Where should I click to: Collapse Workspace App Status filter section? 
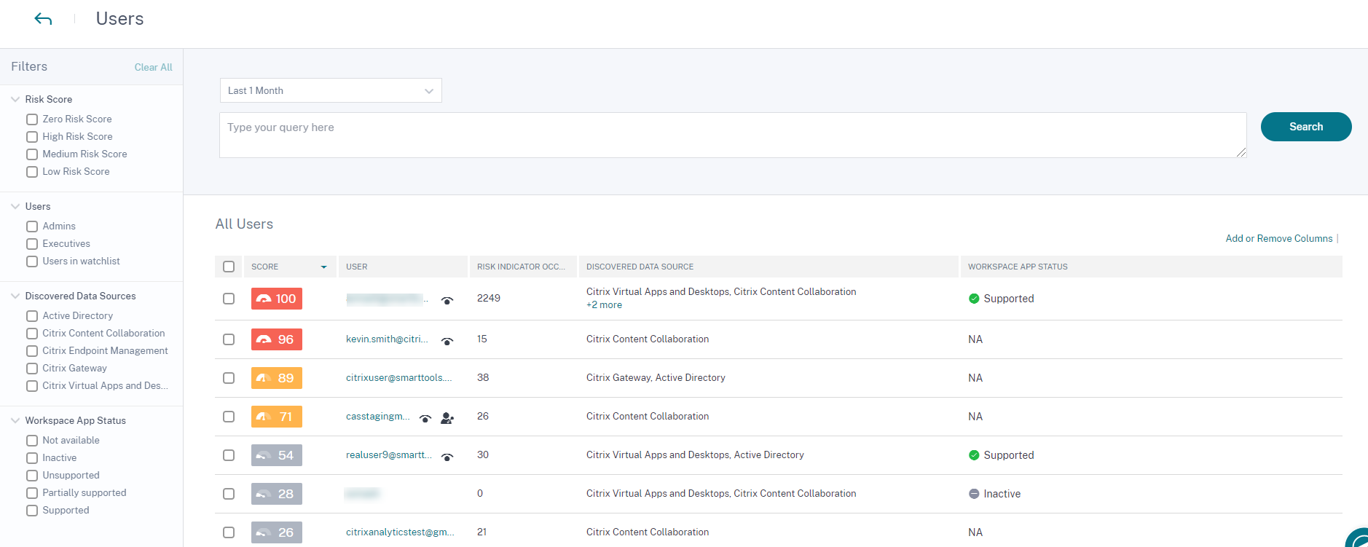[15, 420]
